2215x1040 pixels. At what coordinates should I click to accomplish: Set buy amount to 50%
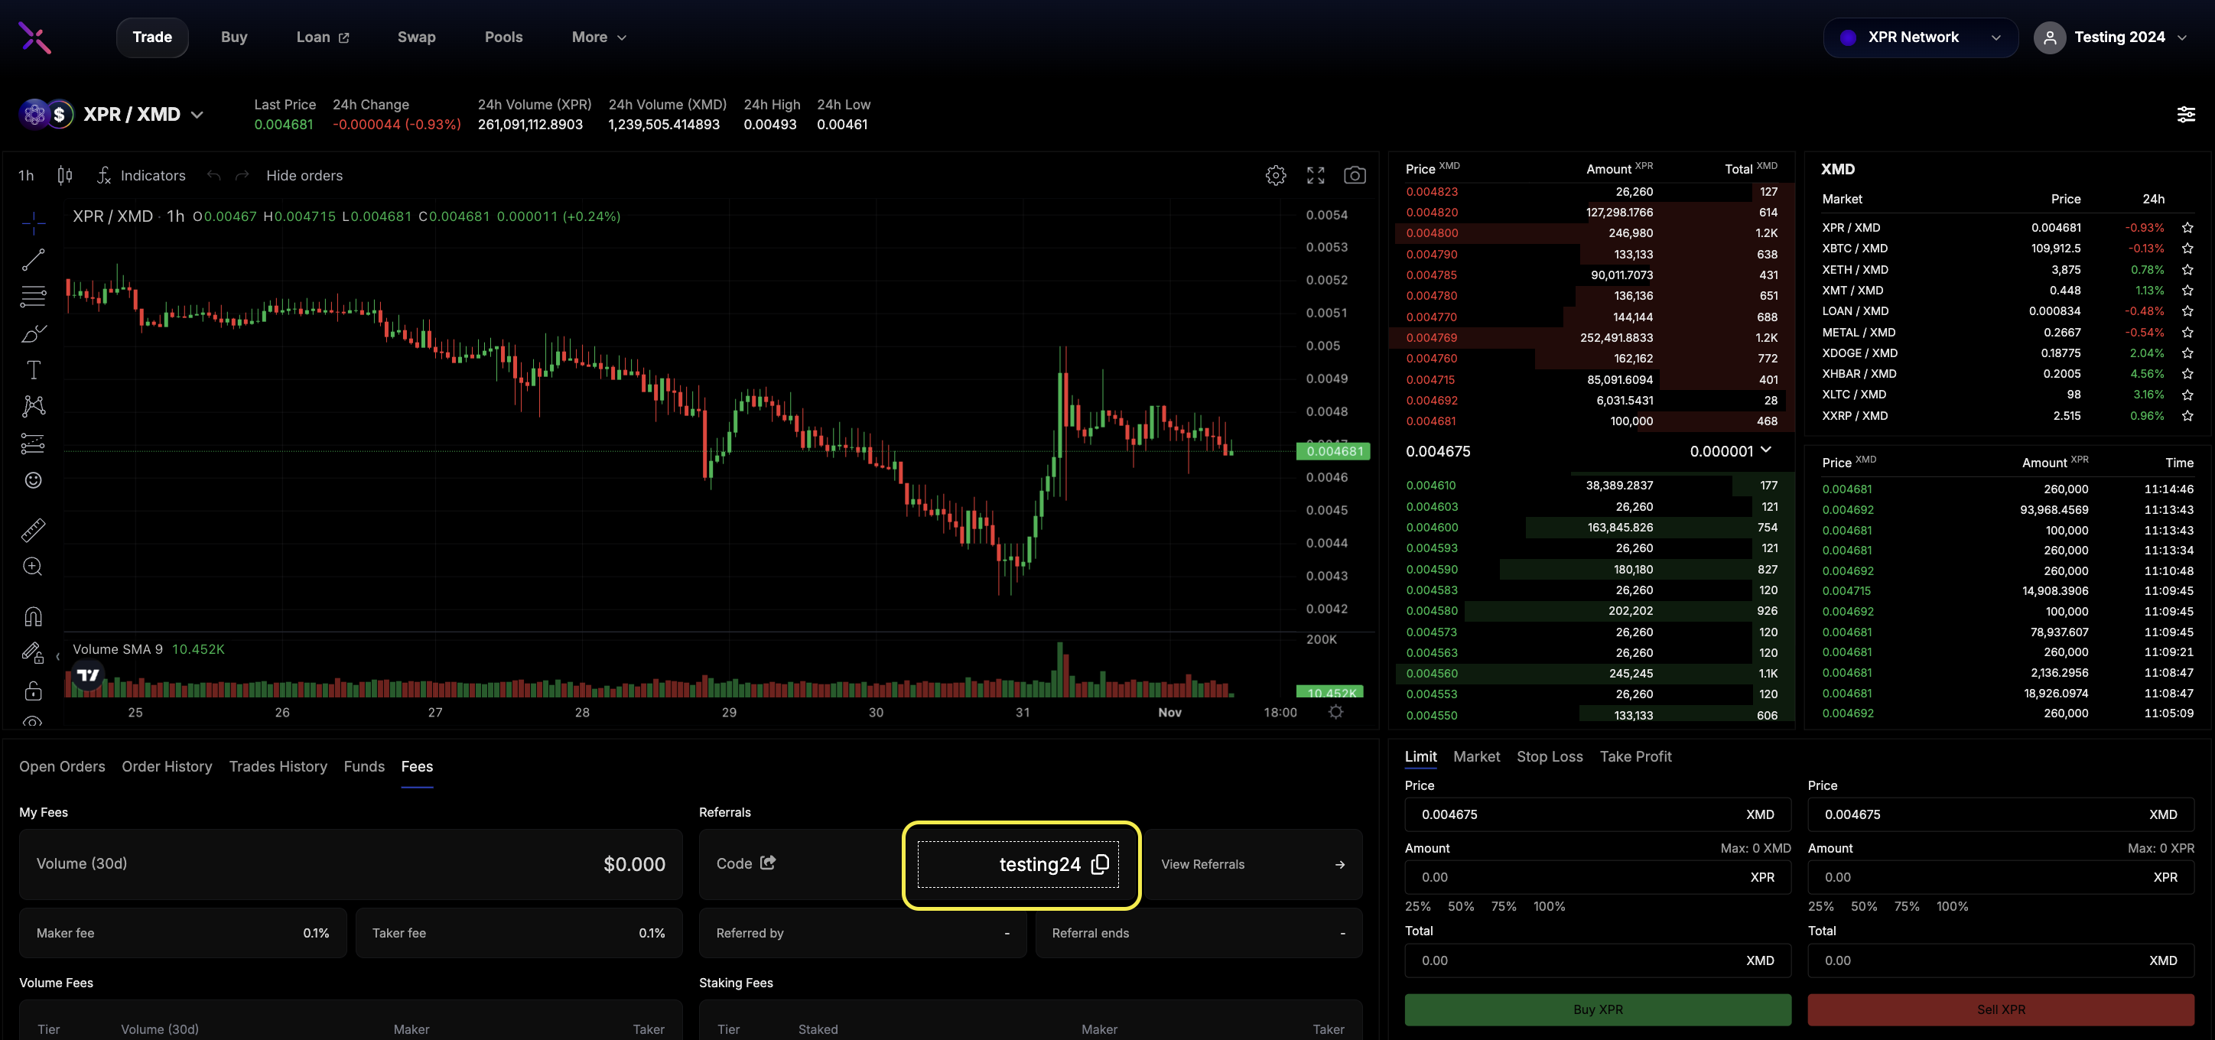click(1460, 906)
